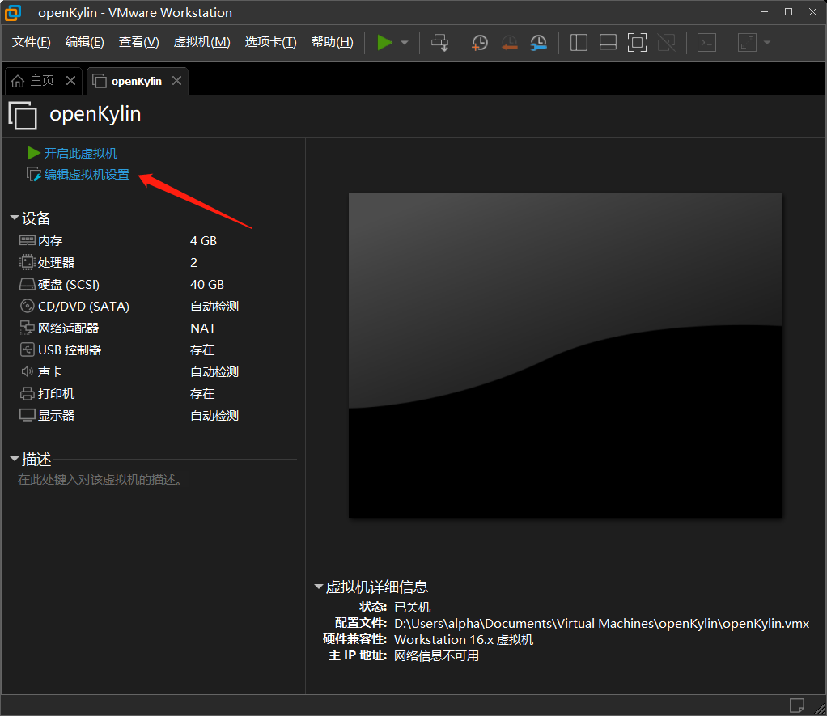The height and width of the screenshot is (716, 827).
Task: Click the NAT network value
Action: tap(203, 328)
